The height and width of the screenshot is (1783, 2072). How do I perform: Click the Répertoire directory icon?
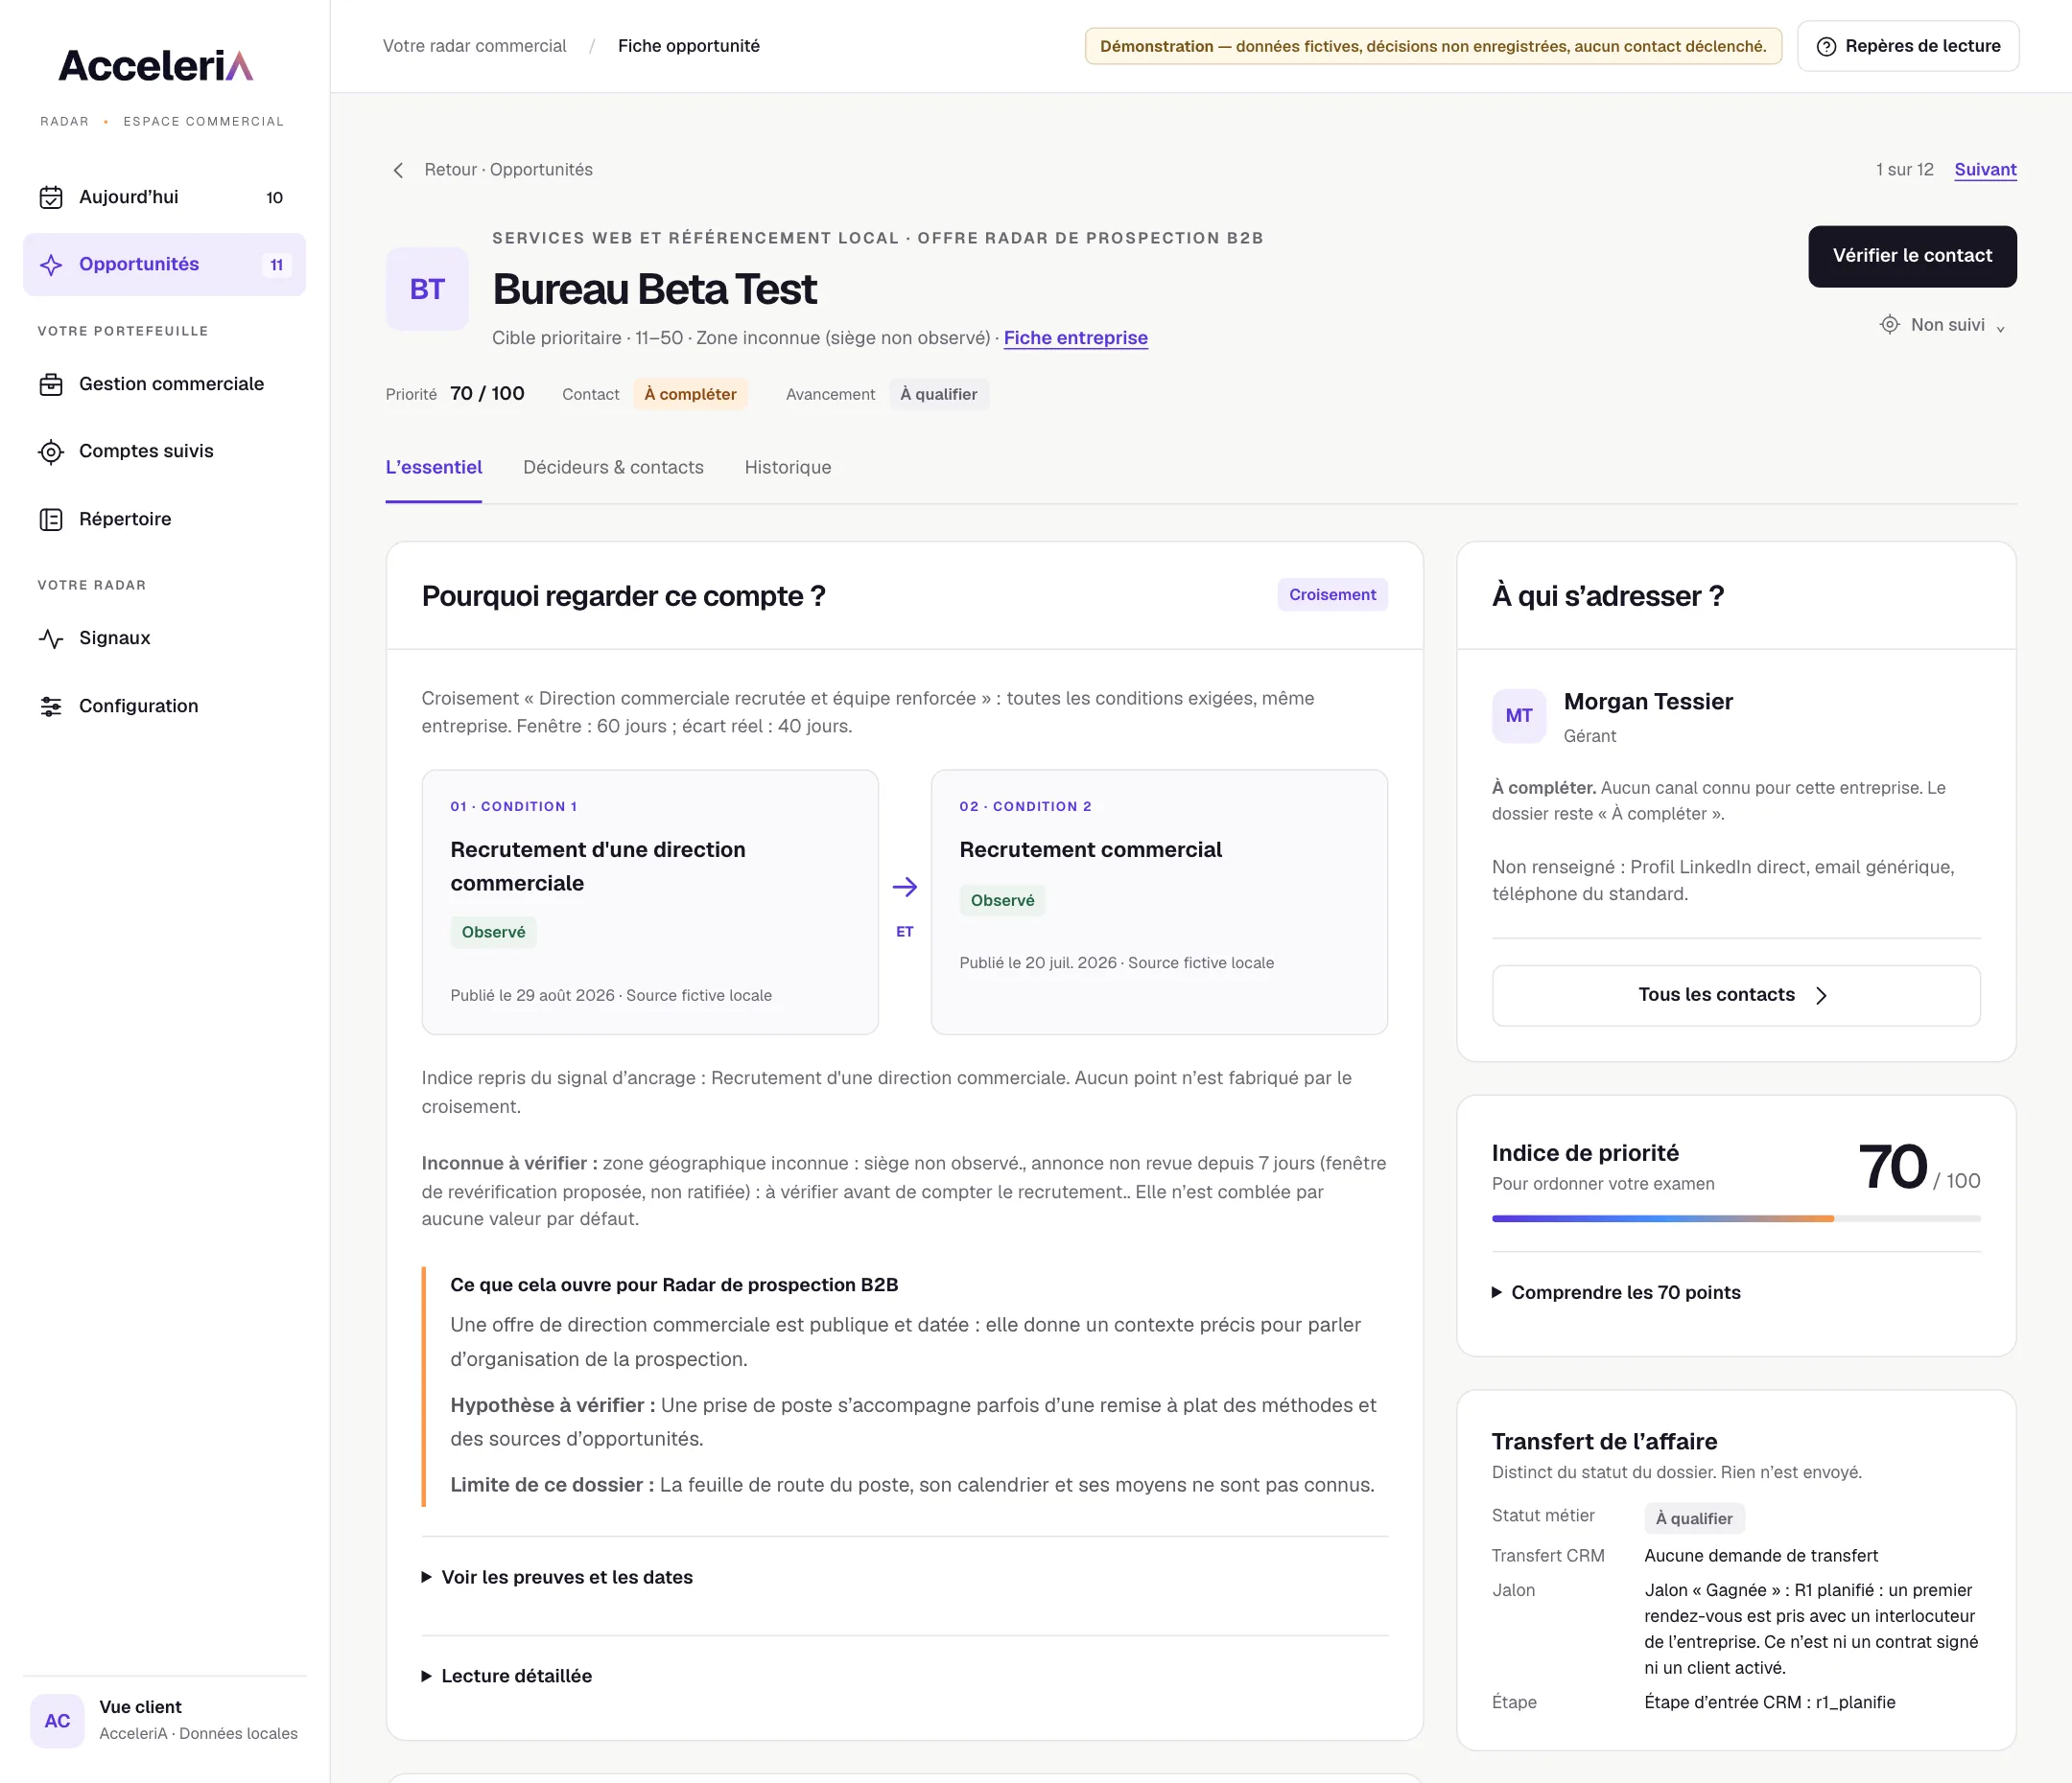pos(51,520)
